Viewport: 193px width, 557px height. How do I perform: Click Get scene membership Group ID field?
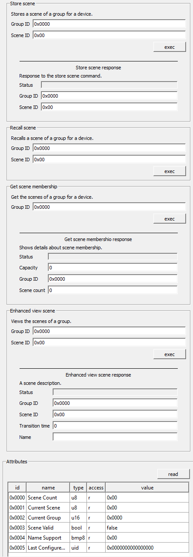tap(109, 207)
